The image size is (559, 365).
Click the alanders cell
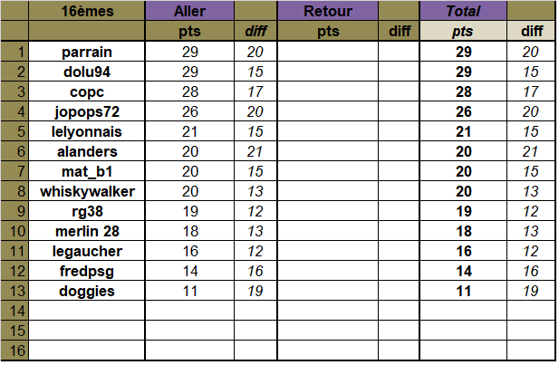87,151
